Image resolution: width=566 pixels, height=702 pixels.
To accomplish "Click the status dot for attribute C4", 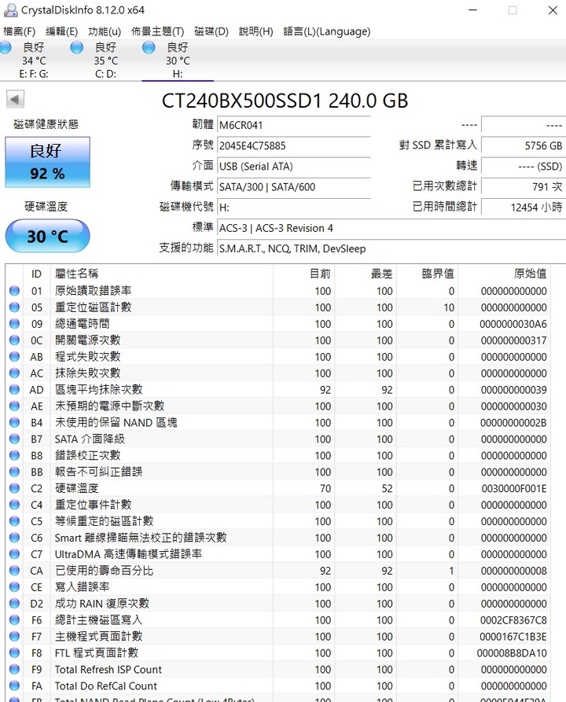I will point(14,505).
